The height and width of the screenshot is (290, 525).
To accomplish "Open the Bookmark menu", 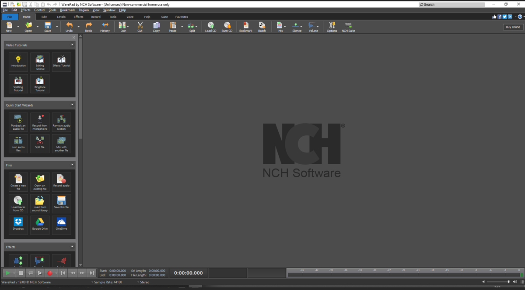I will coord(67,10).
